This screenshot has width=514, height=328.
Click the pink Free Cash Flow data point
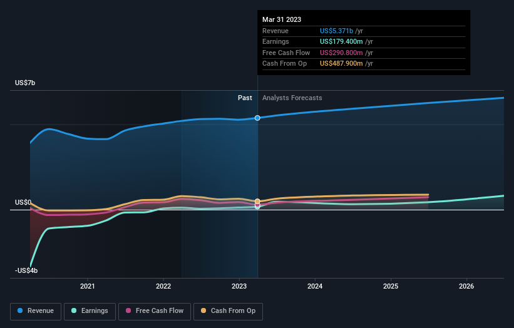click(x=257, y=205)
